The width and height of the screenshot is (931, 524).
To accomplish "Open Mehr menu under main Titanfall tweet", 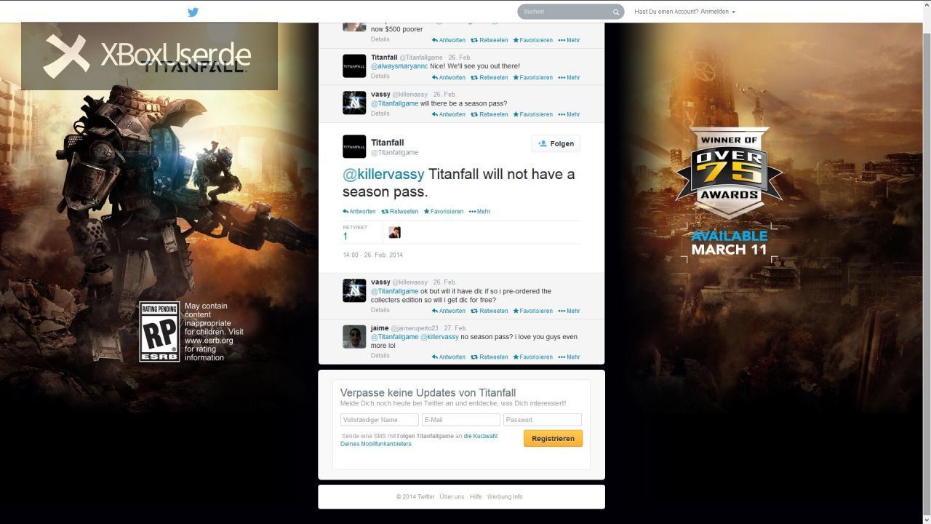I will (480, 212).
